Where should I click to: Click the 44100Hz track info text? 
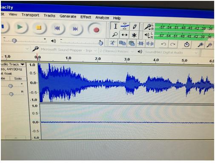[x=14, y=69]
